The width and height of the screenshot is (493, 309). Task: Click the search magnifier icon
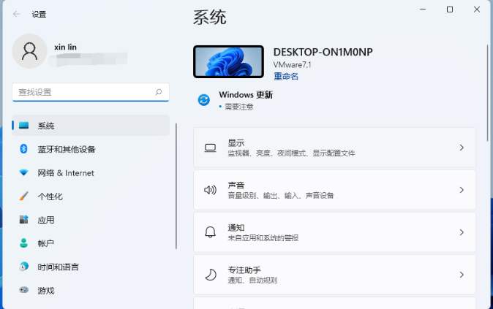point(159,92)
